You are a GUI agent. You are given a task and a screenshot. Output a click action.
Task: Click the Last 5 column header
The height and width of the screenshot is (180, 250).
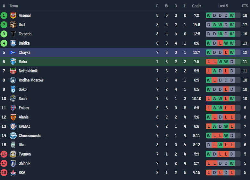223,6
